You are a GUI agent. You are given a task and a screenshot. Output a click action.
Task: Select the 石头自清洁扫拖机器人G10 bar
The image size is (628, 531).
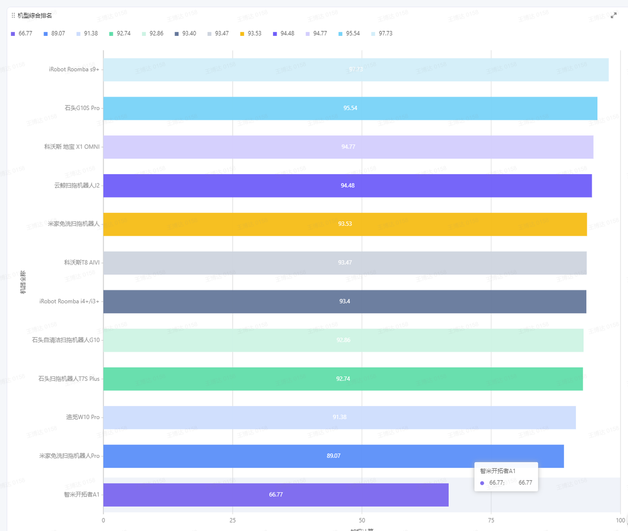click(343, 340)
